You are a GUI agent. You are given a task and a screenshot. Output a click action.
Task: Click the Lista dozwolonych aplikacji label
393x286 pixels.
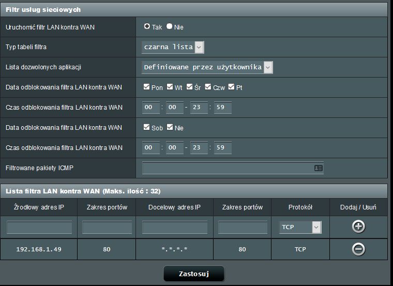43,67
